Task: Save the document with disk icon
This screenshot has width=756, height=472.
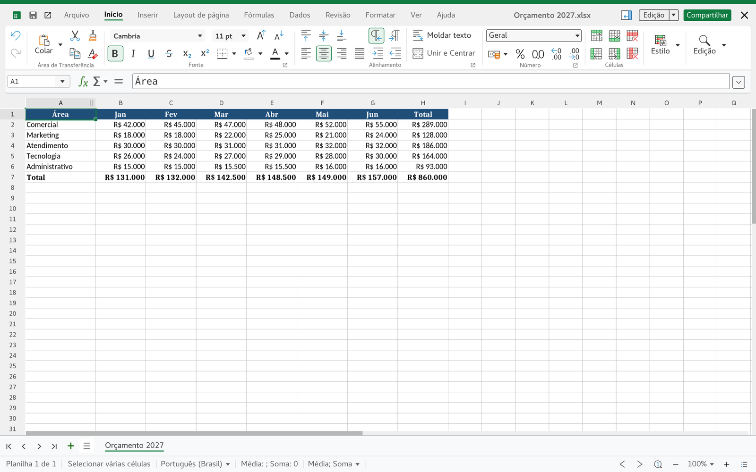Action: [x=33, y=15]
